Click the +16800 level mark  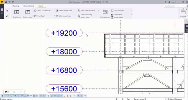coord(64,70)
